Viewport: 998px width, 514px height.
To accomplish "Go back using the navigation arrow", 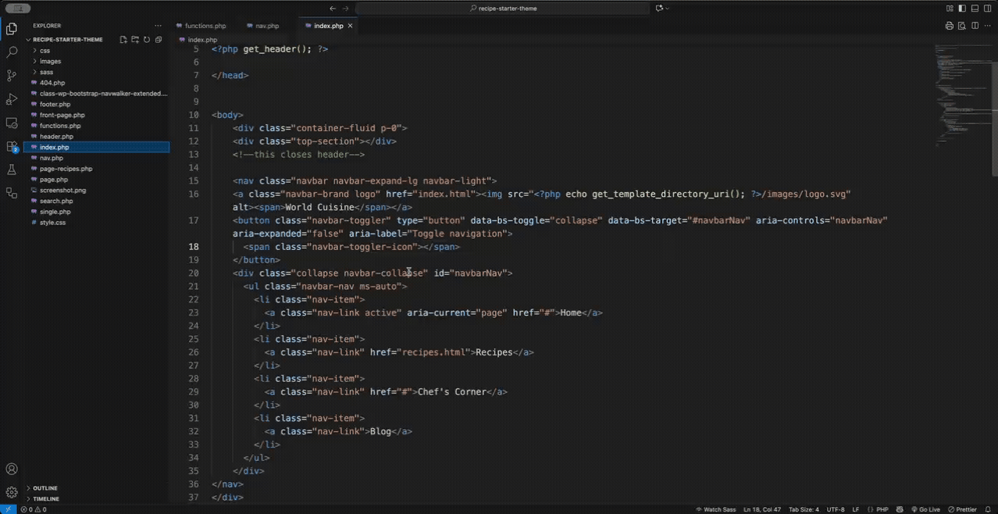I will tap(333, 9).
